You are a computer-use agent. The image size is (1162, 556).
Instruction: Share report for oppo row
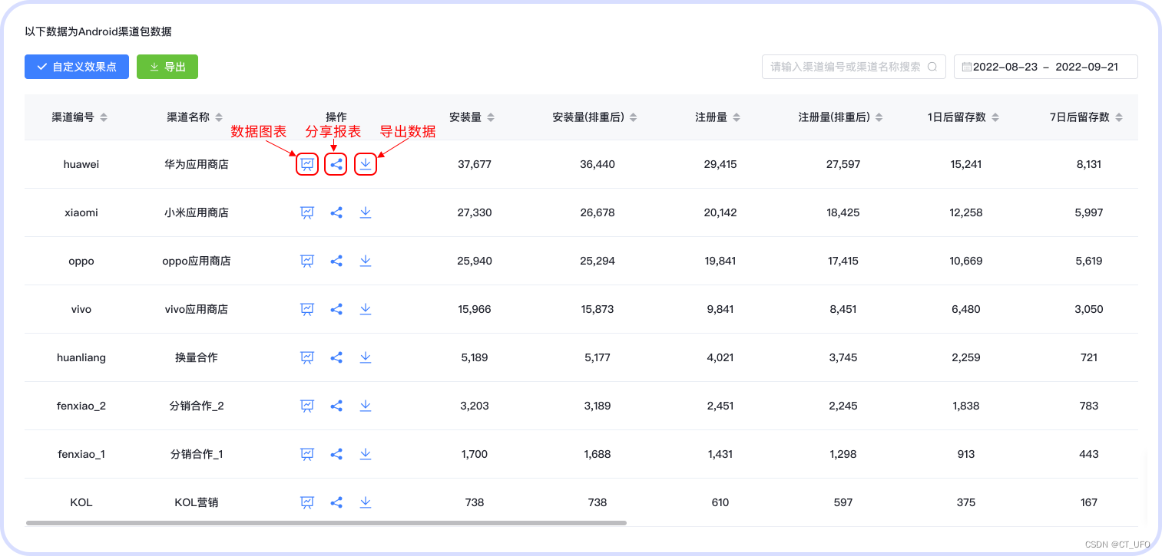[336, 261]
